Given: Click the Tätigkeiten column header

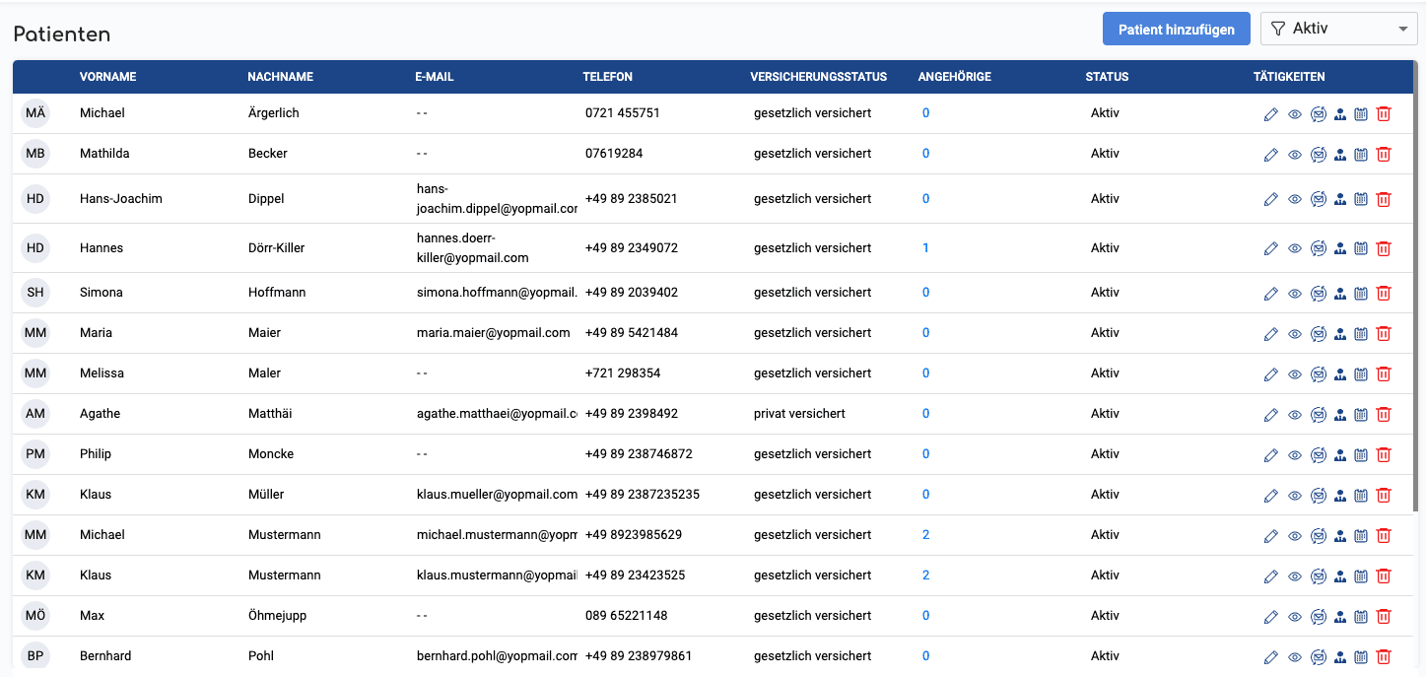Looking at the screenshot, I should tap(1289, 77).
